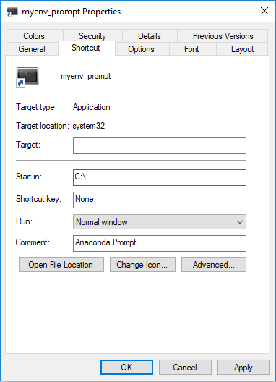Click the title bar shortcut icon

pyautogui.click(x=12, y=12)
